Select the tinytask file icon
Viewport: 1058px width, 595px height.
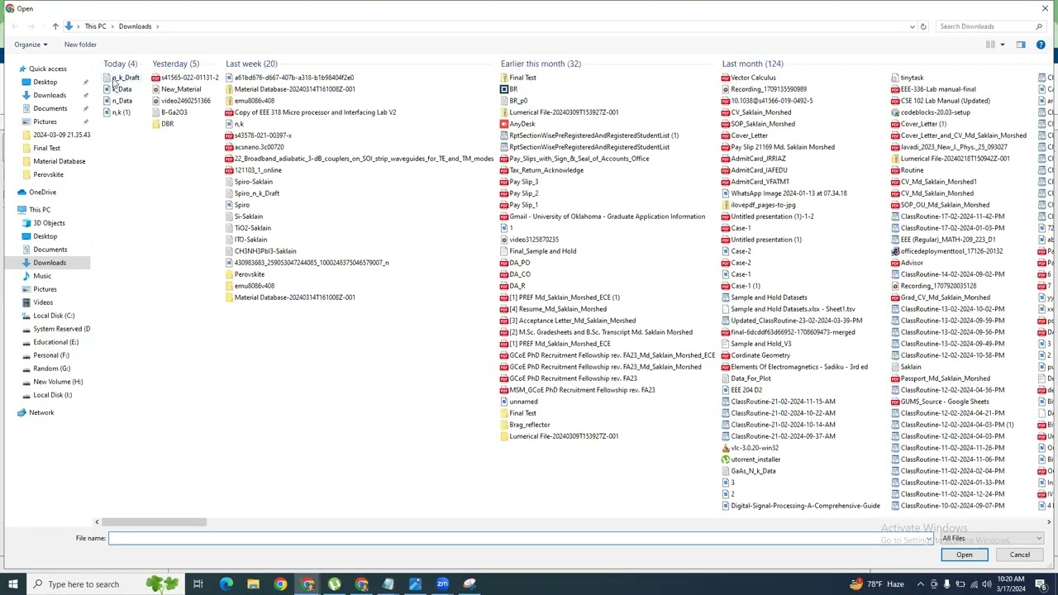pos(895,78)
